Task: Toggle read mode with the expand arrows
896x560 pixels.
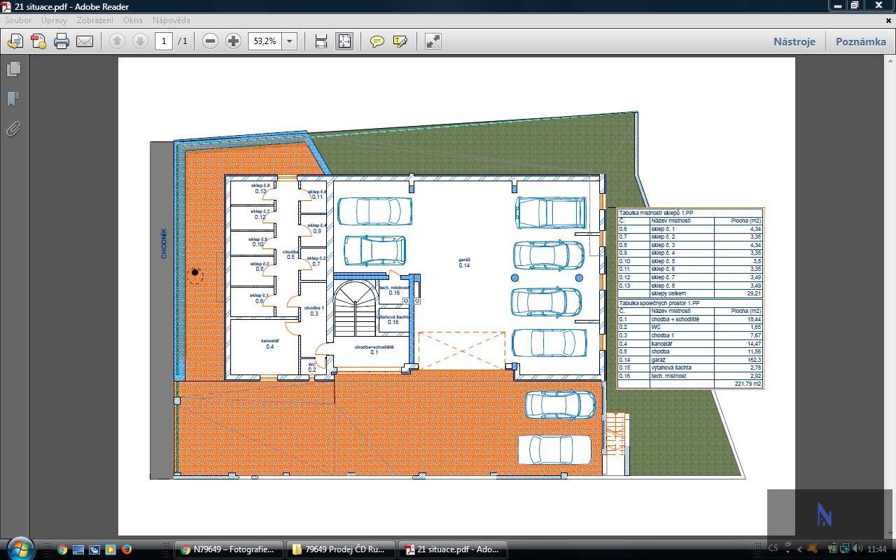Action: click(433, 41)
